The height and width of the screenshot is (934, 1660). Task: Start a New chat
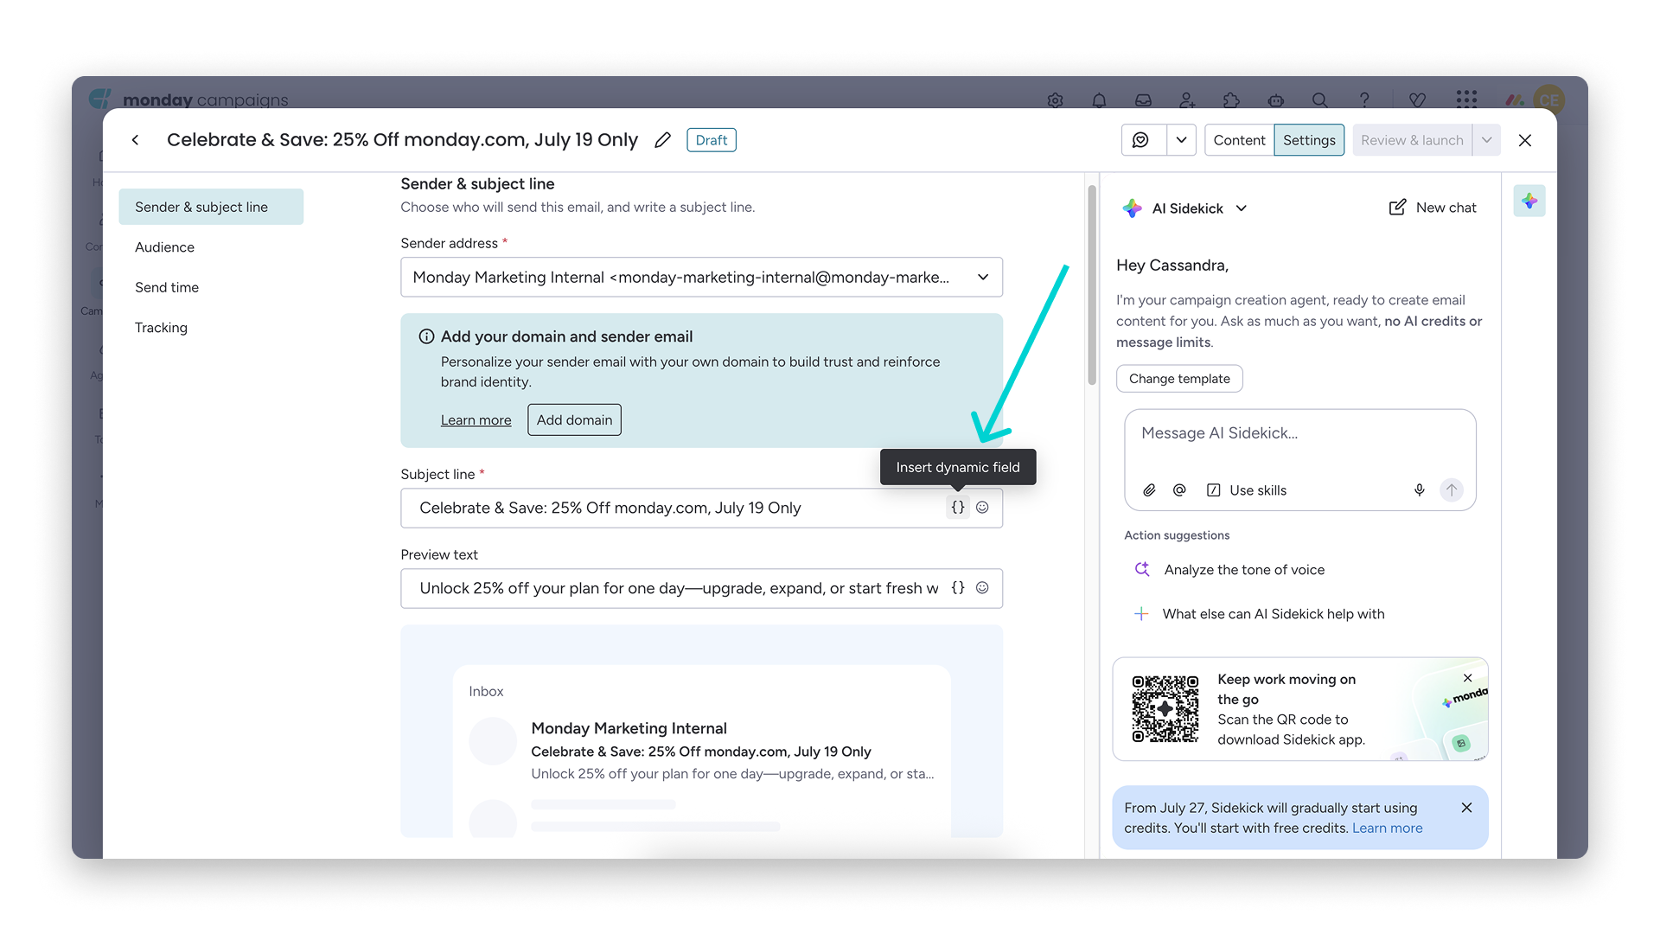[1433, 208]
